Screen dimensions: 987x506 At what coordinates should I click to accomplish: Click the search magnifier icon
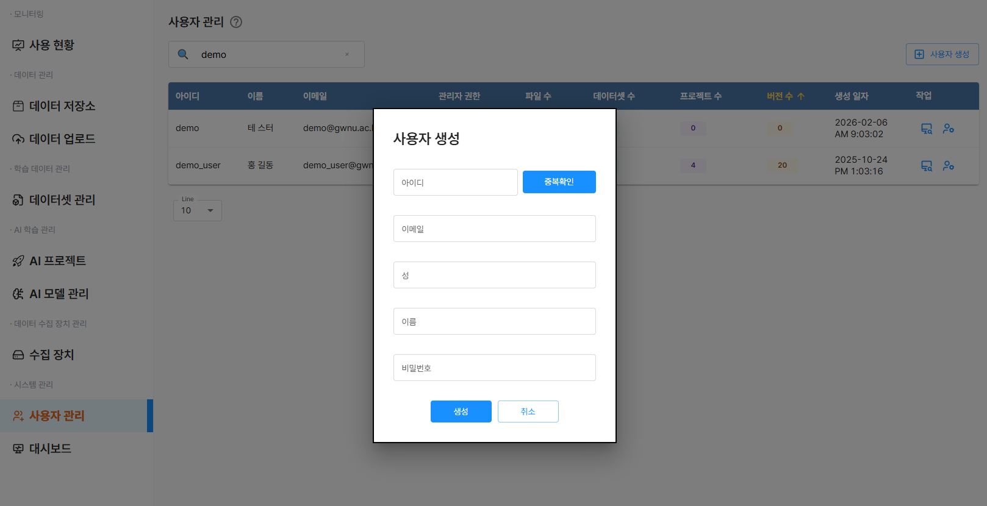[x=183, y=54]
